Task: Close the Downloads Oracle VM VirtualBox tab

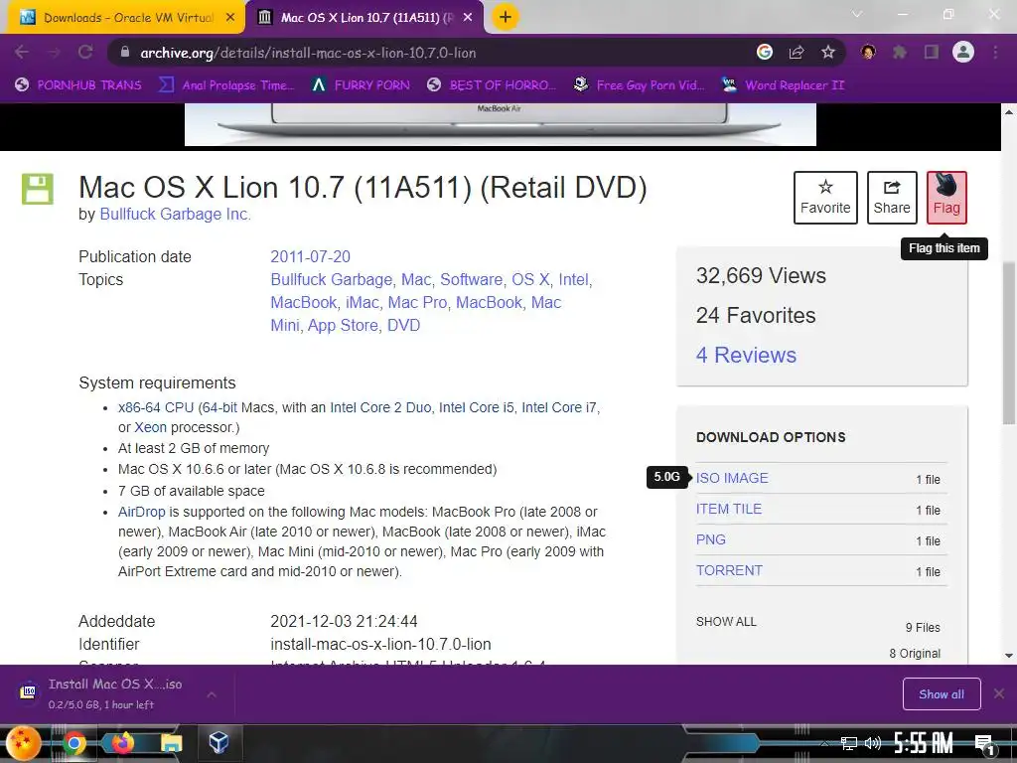Action: 230,18
